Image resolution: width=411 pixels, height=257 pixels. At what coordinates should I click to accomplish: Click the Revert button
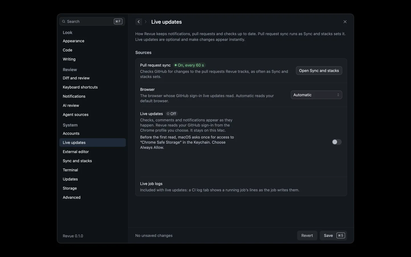coord(307,236)
